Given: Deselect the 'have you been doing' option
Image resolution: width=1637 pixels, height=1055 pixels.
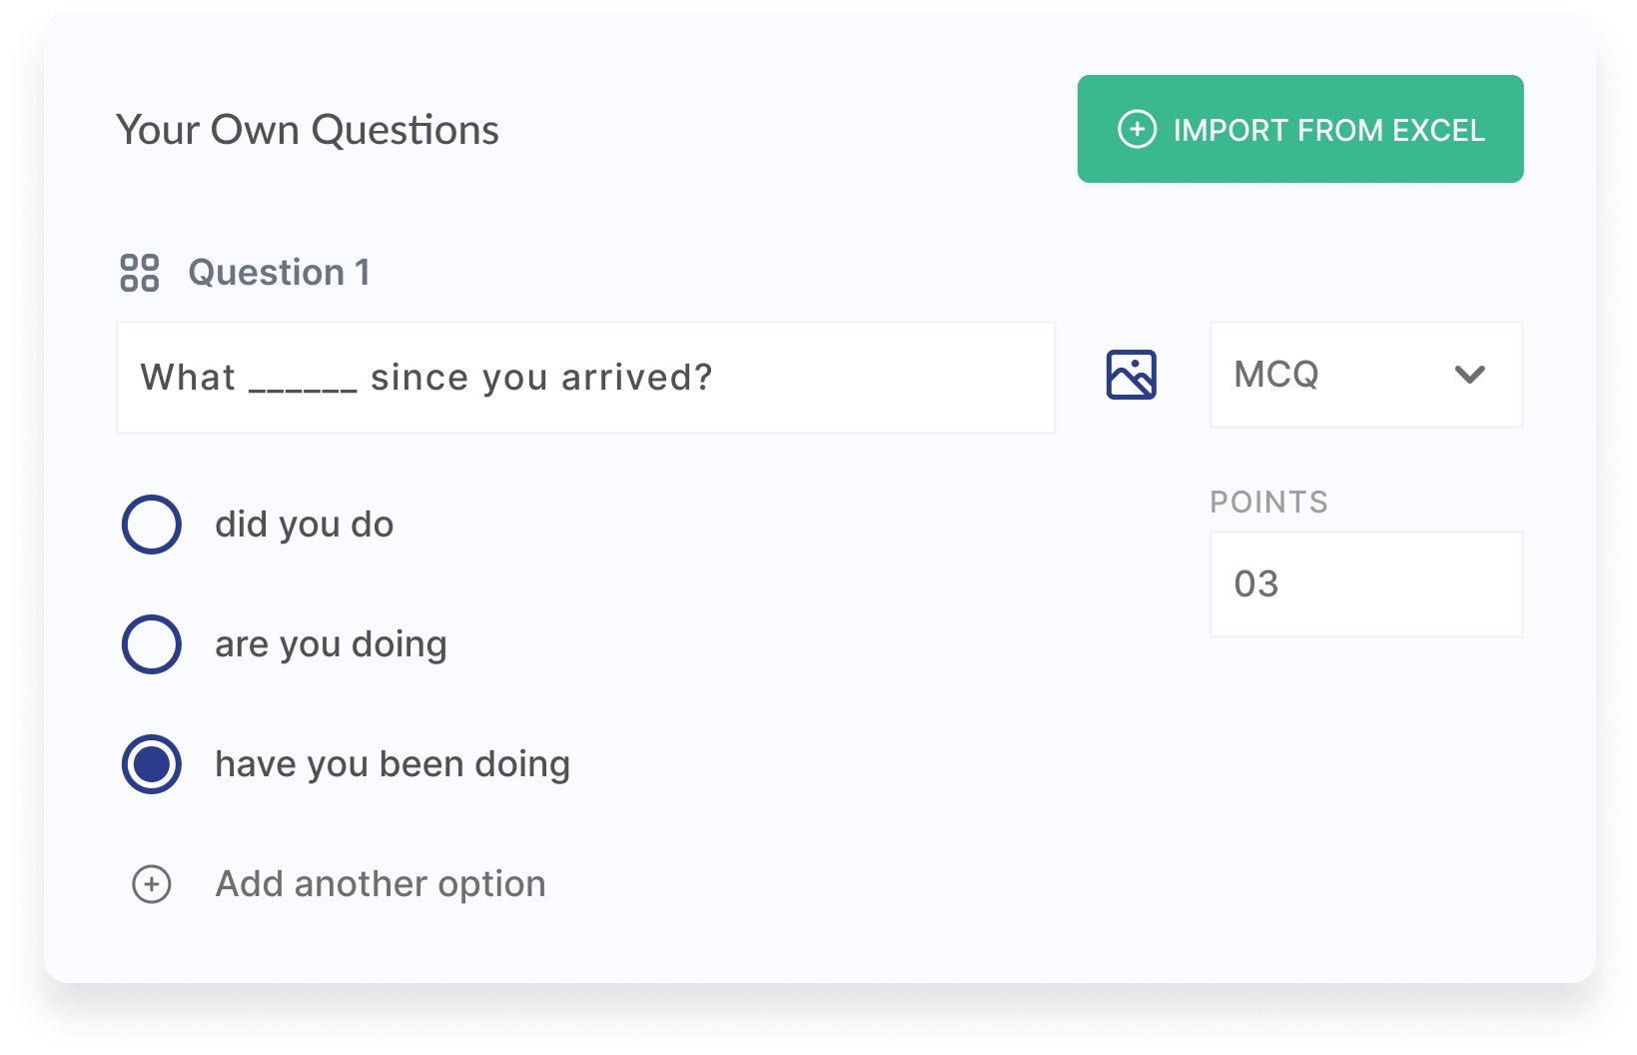Looking at the screenshot, I should [x=151, y=764].
